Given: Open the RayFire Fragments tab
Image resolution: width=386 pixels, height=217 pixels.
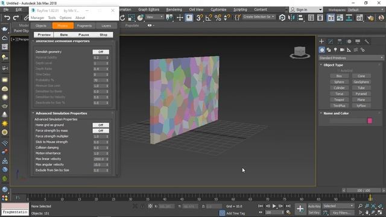Looking at the screenshot, I should (x=84, y=25).
